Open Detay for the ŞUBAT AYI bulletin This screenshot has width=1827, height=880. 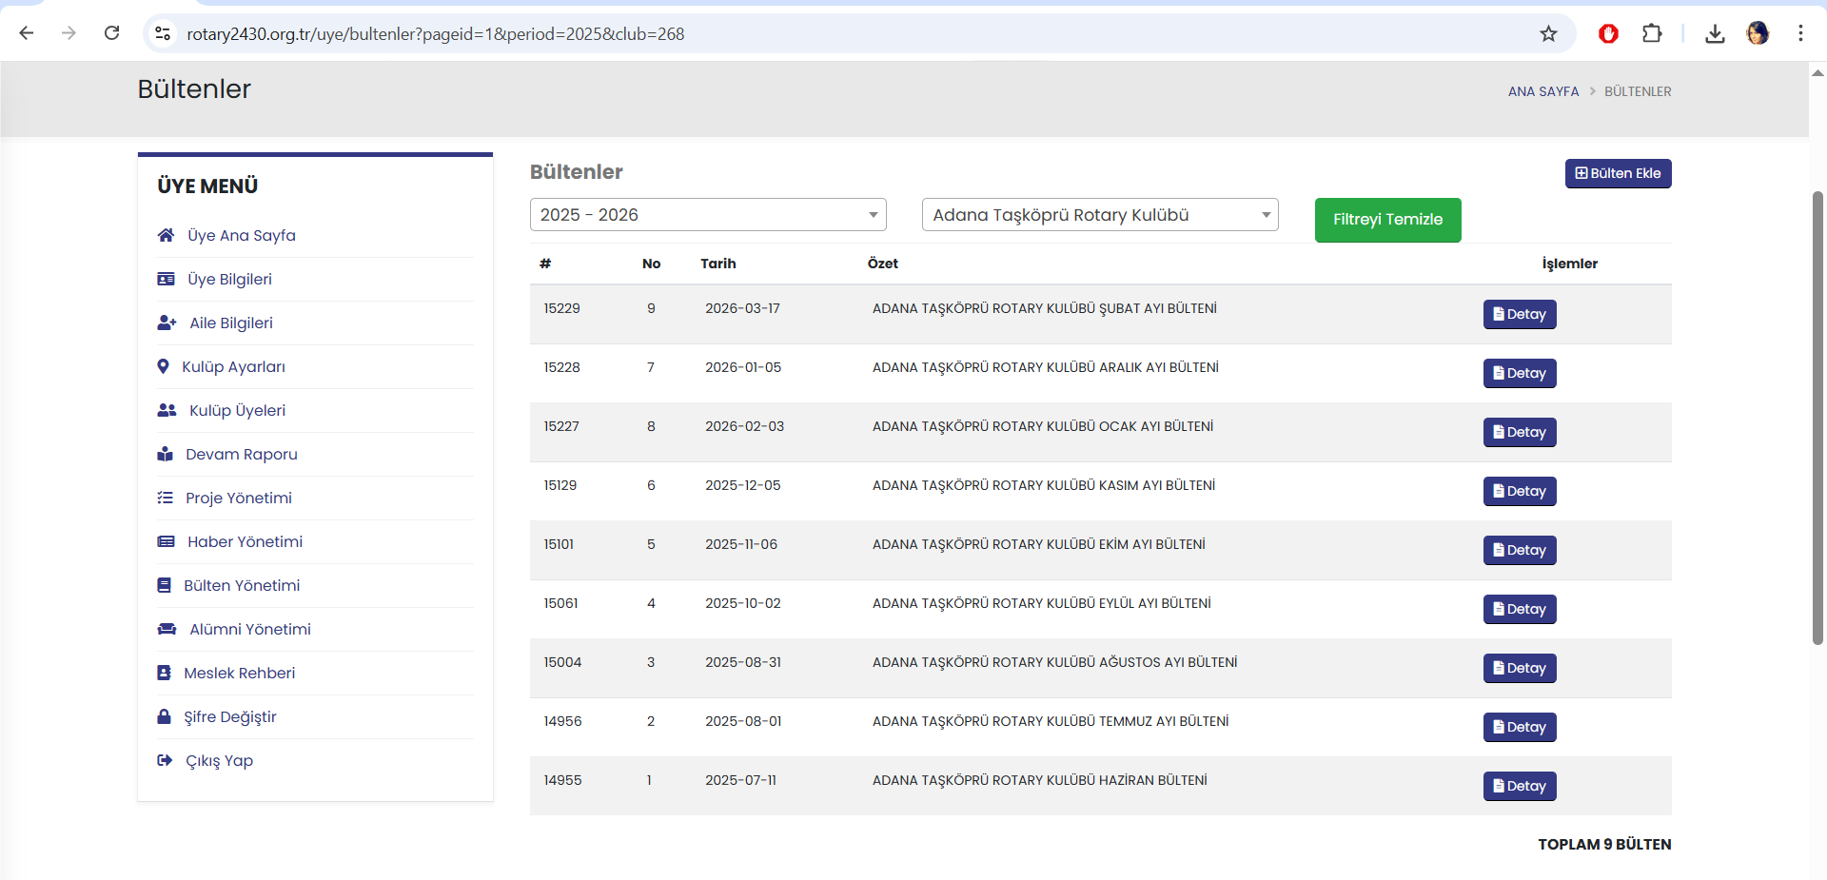click(x=1519, y=314)
